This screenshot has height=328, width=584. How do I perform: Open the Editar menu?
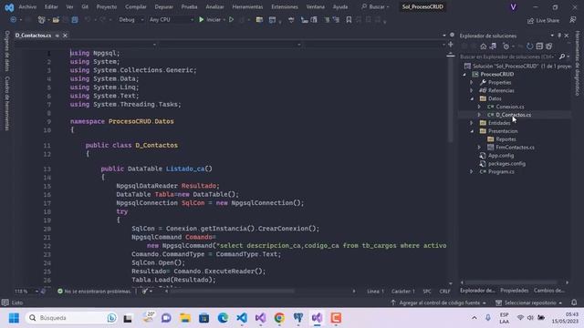point(51,6)
